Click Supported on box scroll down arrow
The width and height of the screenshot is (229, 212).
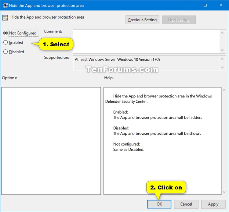click(222, 67)
